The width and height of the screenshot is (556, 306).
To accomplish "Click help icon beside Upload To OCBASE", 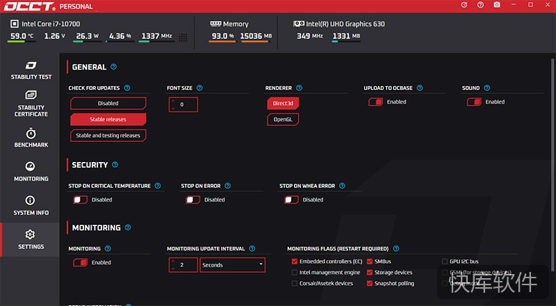I will (x=420, y=88).
